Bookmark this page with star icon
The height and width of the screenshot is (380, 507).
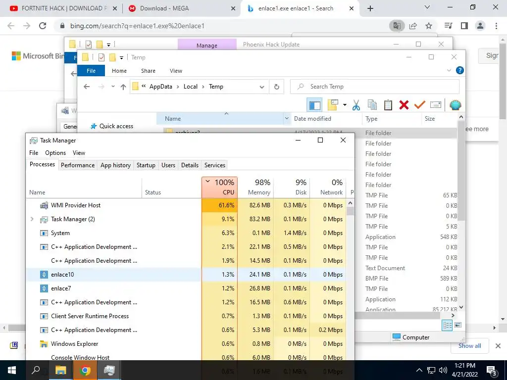(x=429, y=26)
